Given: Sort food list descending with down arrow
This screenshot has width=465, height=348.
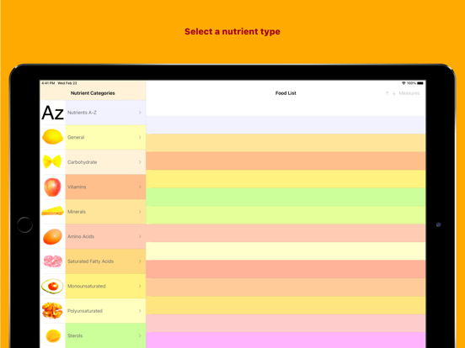Looking at the screenshot, I should click(394, 93).
